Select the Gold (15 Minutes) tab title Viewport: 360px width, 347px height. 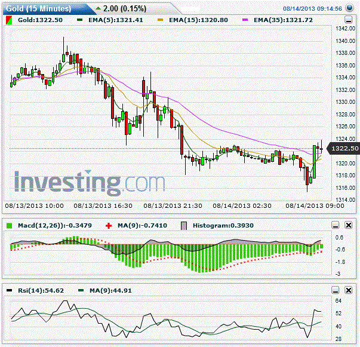coord(39,9)
